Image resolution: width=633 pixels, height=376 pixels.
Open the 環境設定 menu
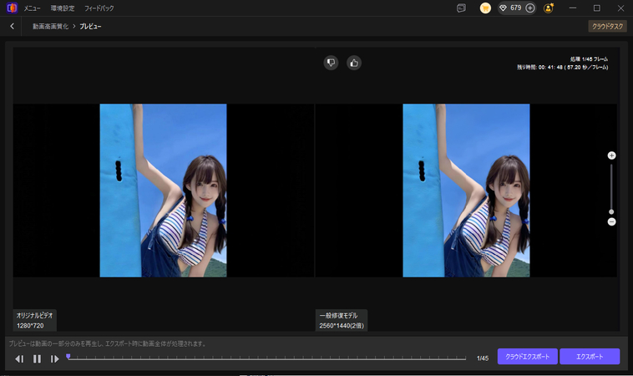coord(63,8)
